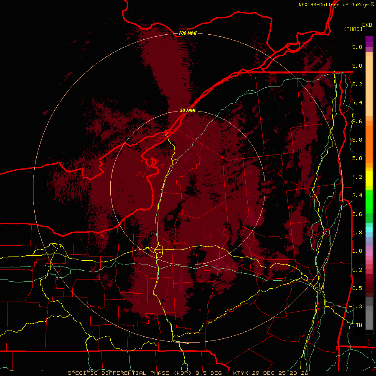The image size is (376, 376).
Task: Pick the purple top band of color scale
Action: (x=369, y=42)
